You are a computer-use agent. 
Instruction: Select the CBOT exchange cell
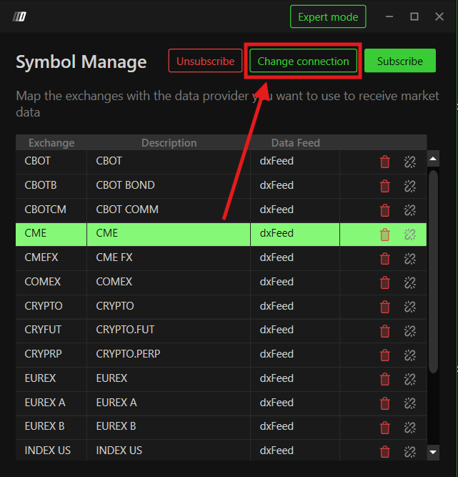51,162
